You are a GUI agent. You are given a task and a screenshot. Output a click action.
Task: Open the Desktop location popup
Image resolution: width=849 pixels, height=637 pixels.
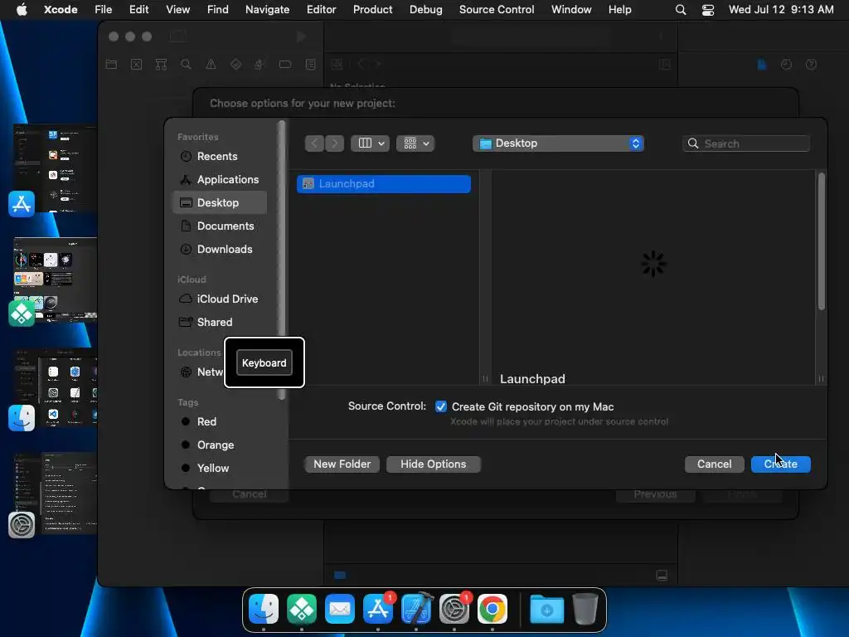click(x=558, y=143)
